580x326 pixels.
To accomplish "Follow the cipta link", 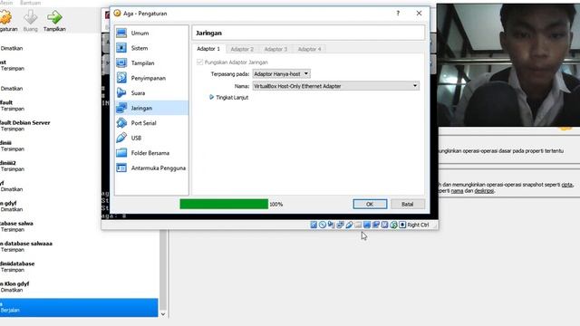I will 566,185.
